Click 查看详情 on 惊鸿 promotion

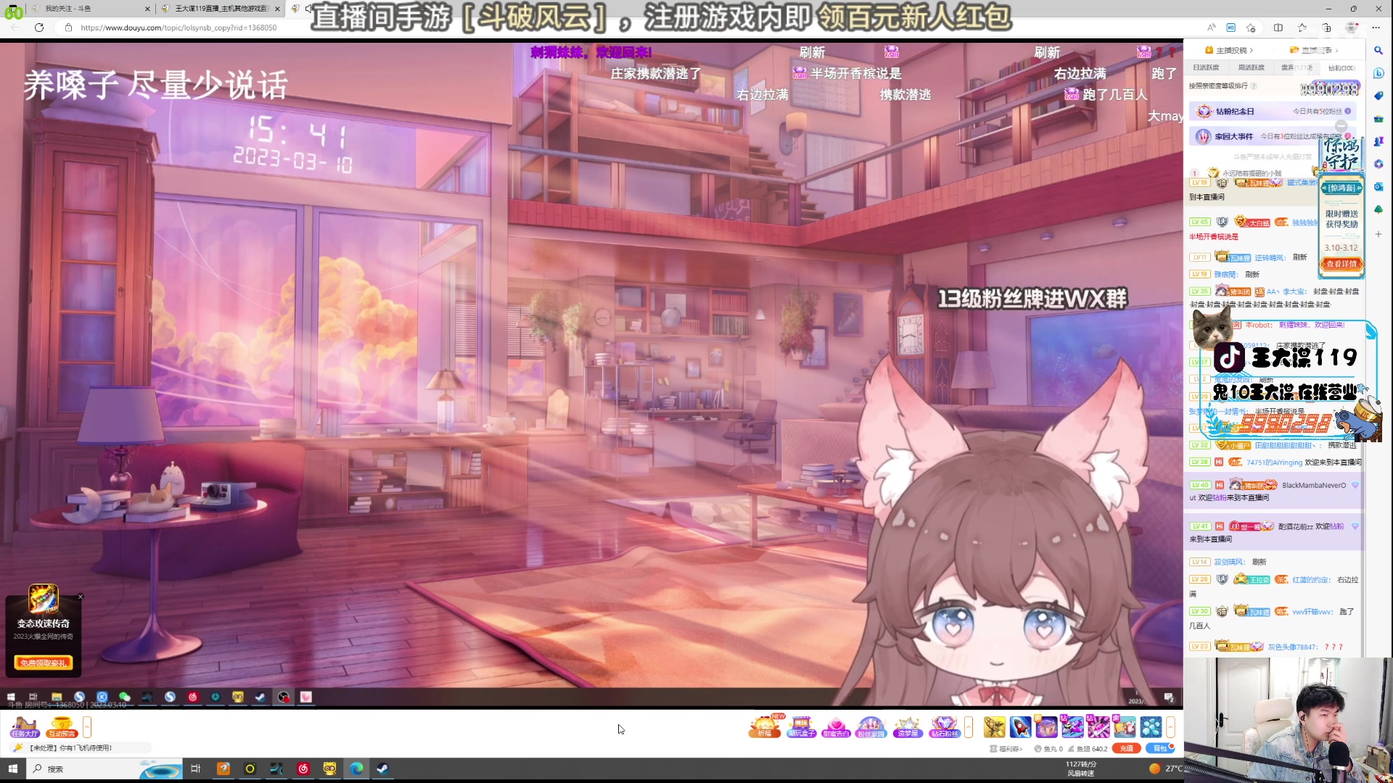[1341, 264]
